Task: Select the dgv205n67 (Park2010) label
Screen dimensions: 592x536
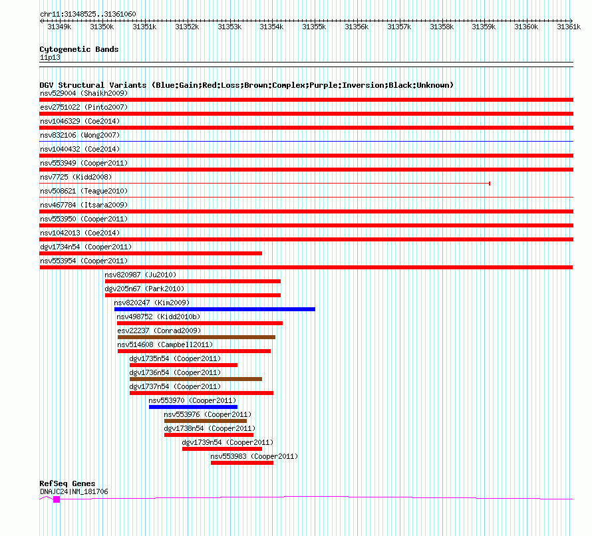Action: point(144,289)
